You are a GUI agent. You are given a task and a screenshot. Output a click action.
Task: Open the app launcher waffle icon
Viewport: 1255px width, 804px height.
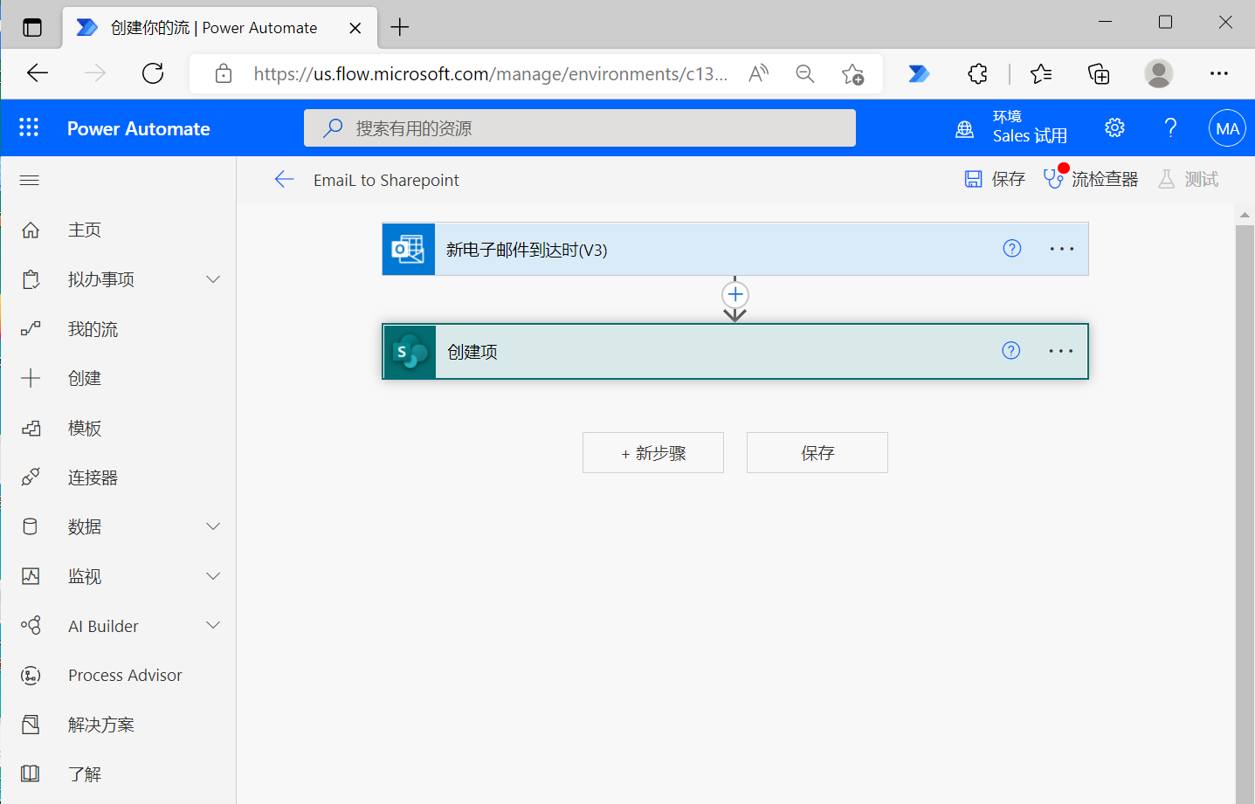[x=29, y=128]
